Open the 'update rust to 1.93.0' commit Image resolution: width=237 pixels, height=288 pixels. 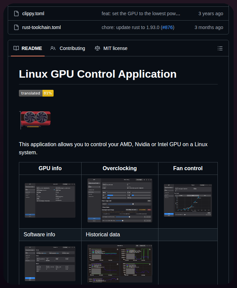pos(130,27)
